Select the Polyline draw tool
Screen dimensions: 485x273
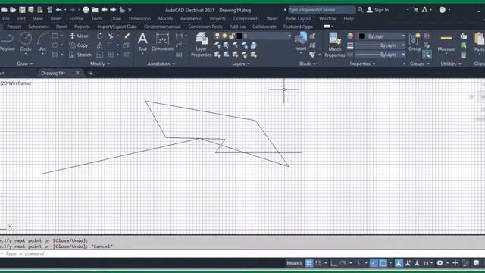tap(7, 42)
